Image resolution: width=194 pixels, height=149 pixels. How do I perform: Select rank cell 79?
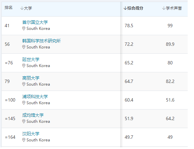(7, 81)
